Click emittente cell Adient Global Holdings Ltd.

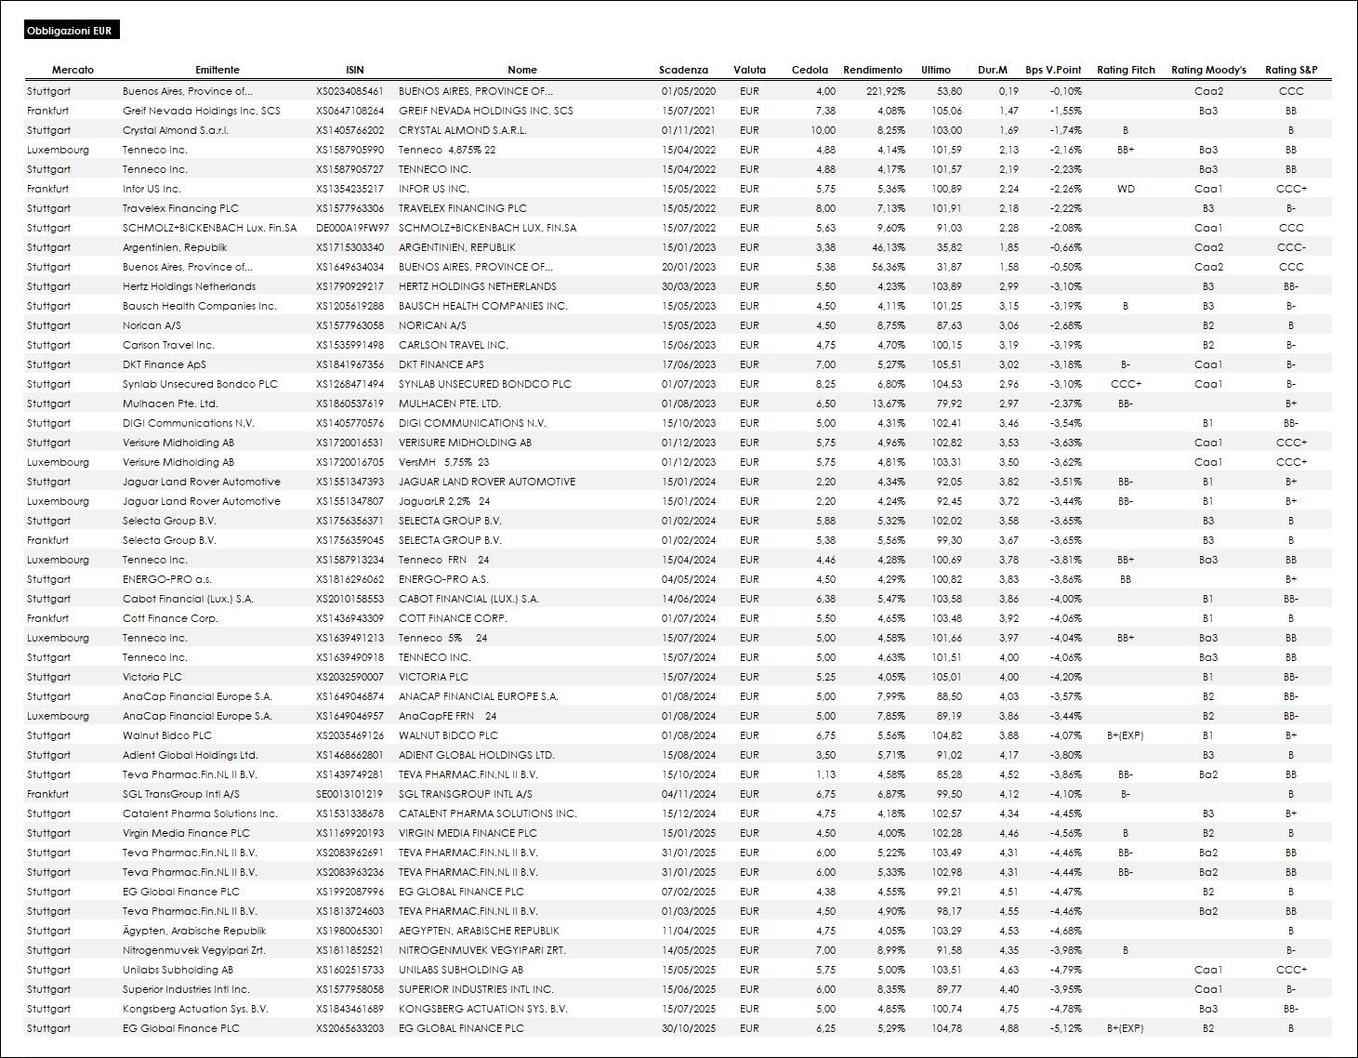(x=191, y=755)
